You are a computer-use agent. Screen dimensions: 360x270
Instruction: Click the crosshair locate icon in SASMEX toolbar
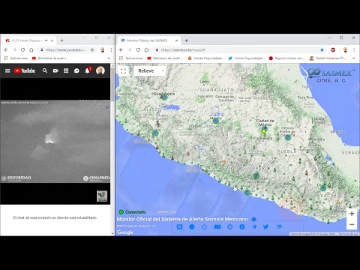pos(229,226)
